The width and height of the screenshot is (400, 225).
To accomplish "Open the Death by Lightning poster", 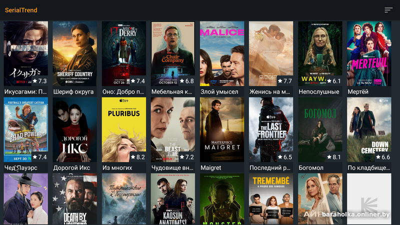I will click(x=74, y=199).
